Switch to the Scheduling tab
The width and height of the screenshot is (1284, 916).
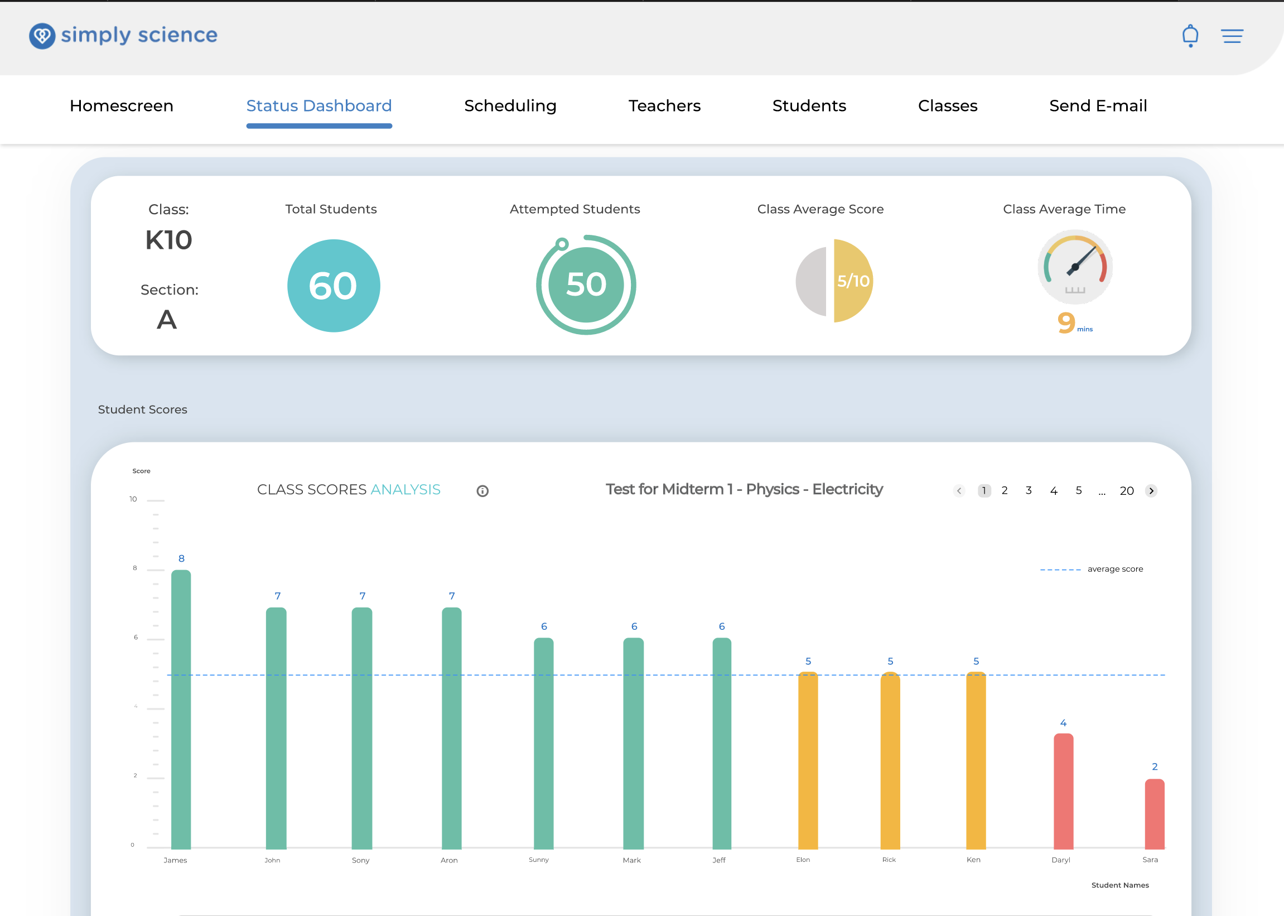pyautogui.click(x=510, y=106)
